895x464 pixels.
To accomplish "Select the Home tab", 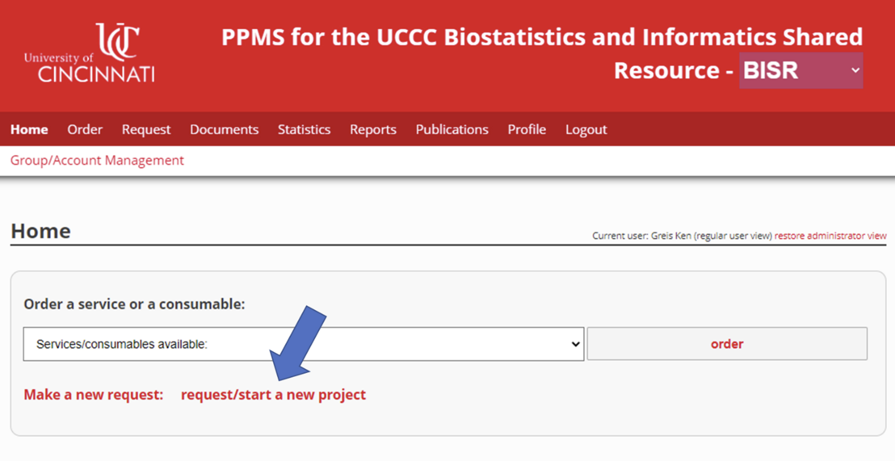I will point(29,129).
